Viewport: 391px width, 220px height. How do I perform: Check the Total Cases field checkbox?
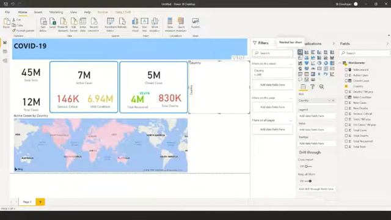click(x=346, y=130)
